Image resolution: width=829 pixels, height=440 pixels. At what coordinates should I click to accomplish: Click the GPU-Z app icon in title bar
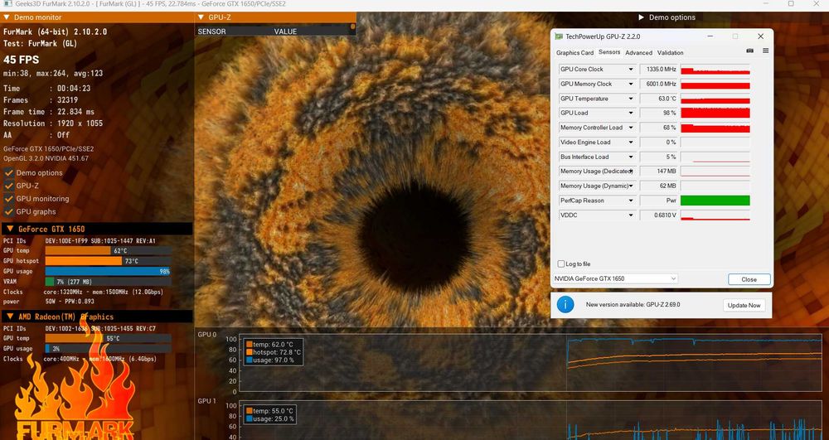coord(559,36)
